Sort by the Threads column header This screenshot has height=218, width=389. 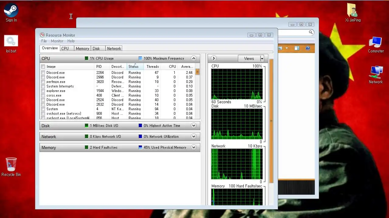click(152, 67)
